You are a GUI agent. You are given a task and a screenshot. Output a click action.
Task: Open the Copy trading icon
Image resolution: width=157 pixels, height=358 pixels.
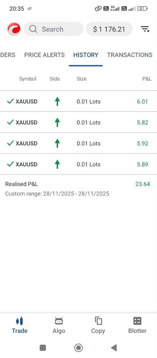click(98, 321)
